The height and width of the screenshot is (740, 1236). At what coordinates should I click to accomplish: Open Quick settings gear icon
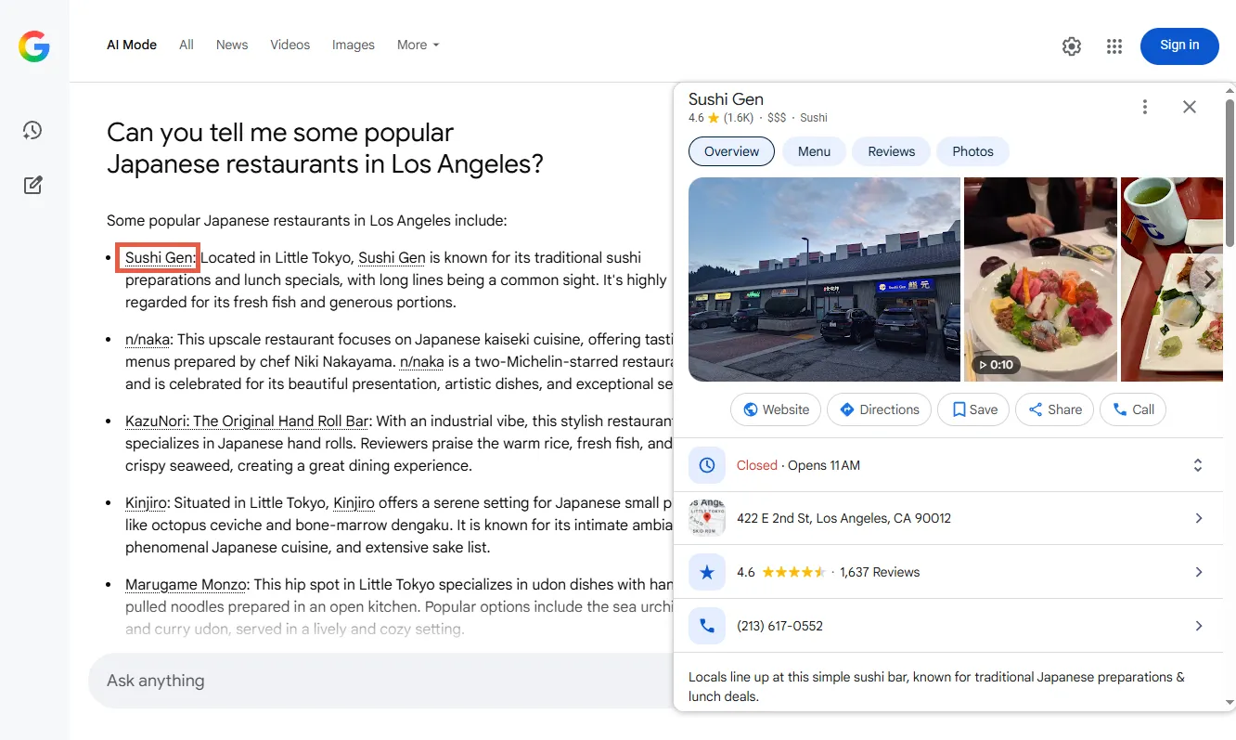click(1072, 45)
